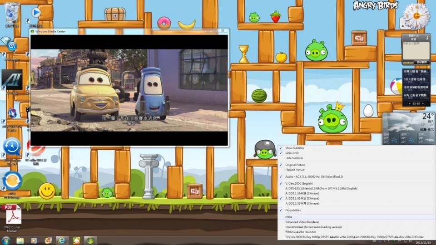Open the blue clock backup desktop icon
Screen dimensions: 436x245
click(12, 147)
